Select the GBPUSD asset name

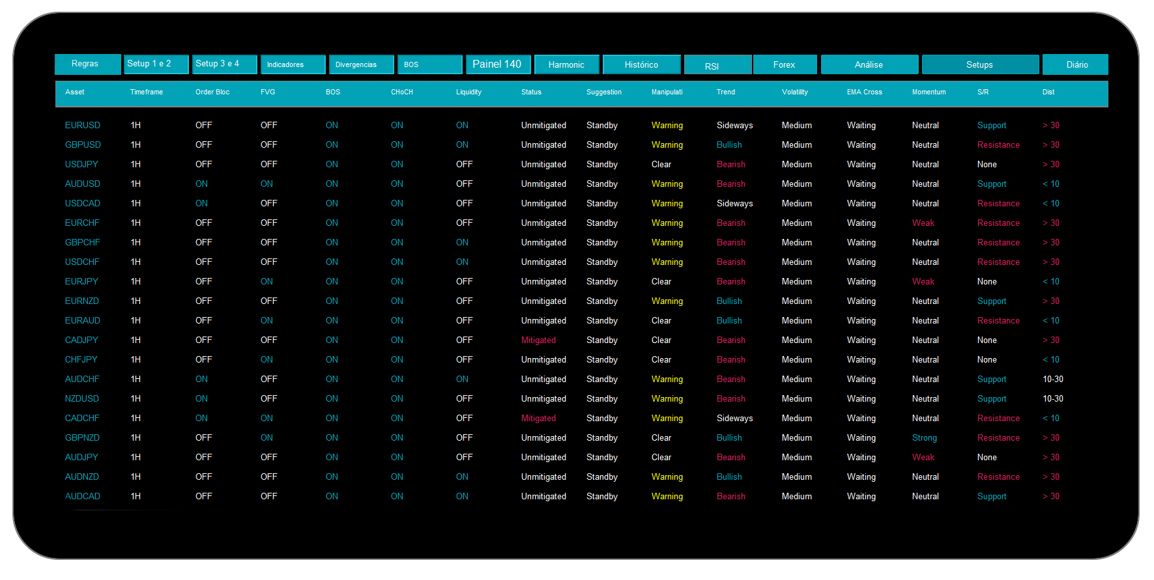83,145
